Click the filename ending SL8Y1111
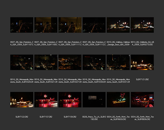Image resolution: width=164 pixels, height=130 pixels. coord(70,43)
